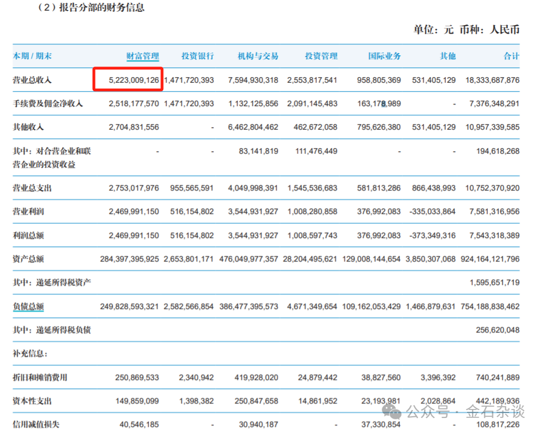Click the value 958,805,369

pyautogui.click(x=379, y=80)
